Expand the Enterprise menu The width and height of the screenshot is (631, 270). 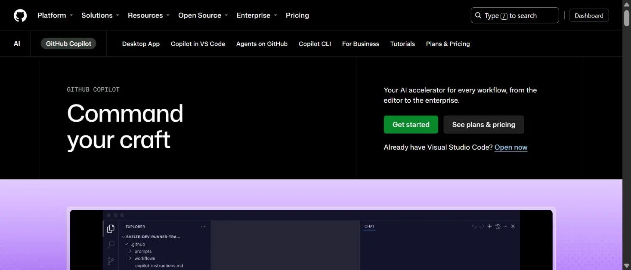(x=257, y=15)
